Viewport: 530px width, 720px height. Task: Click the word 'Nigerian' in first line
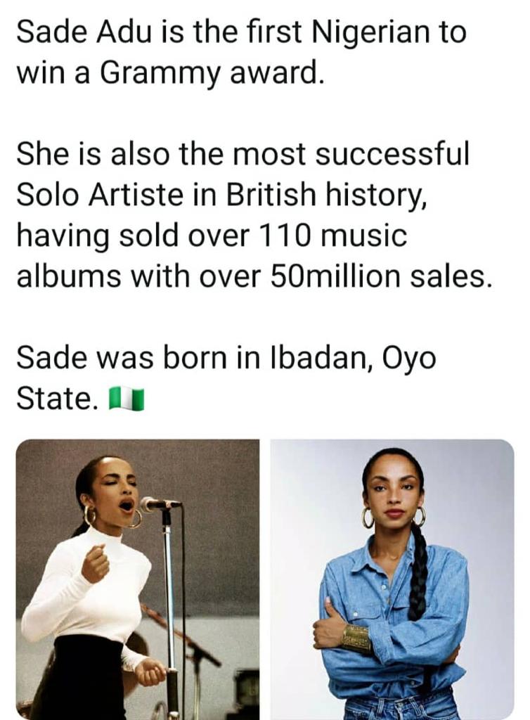coord(360,33)
